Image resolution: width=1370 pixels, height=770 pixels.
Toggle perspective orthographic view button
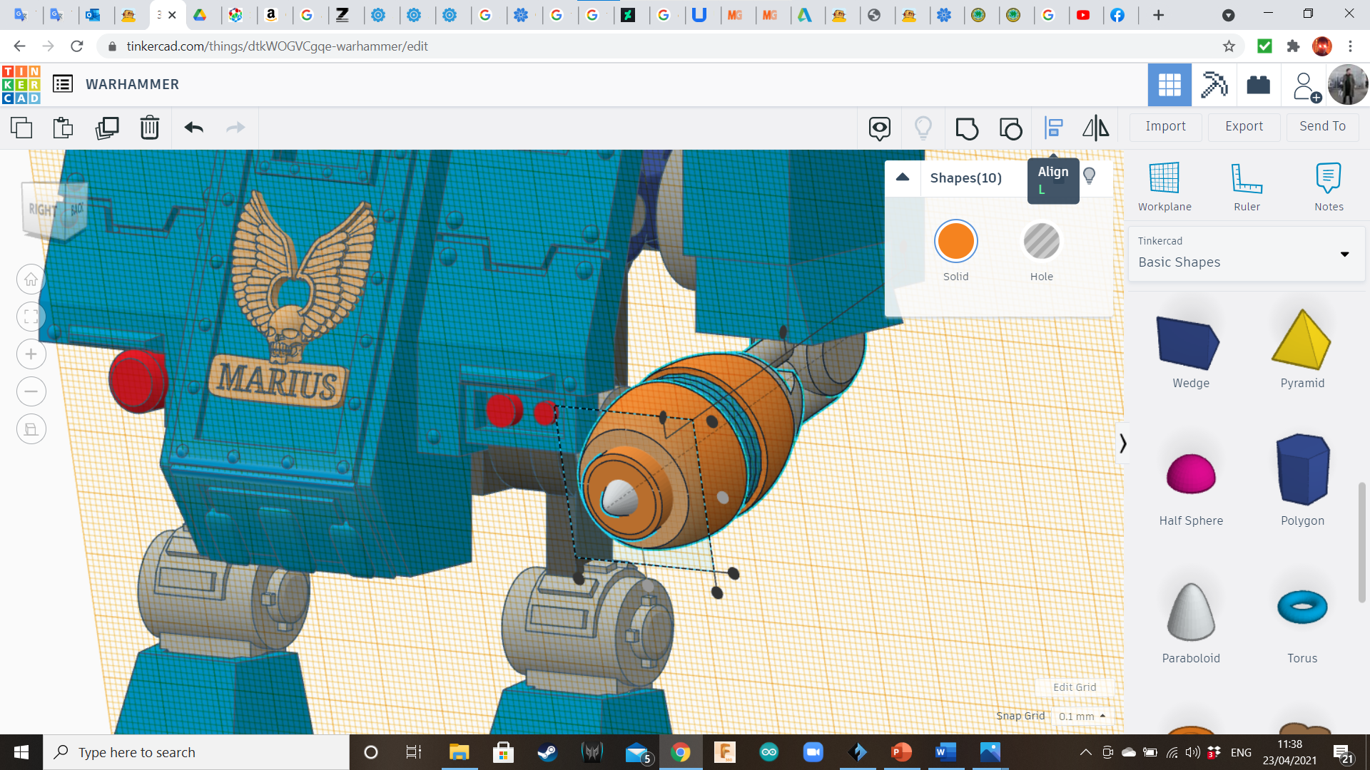(x=31, y=429)
